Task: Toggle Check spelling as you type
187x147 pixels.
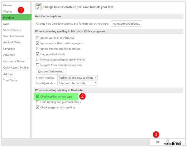Action: [x=38, y=96]
